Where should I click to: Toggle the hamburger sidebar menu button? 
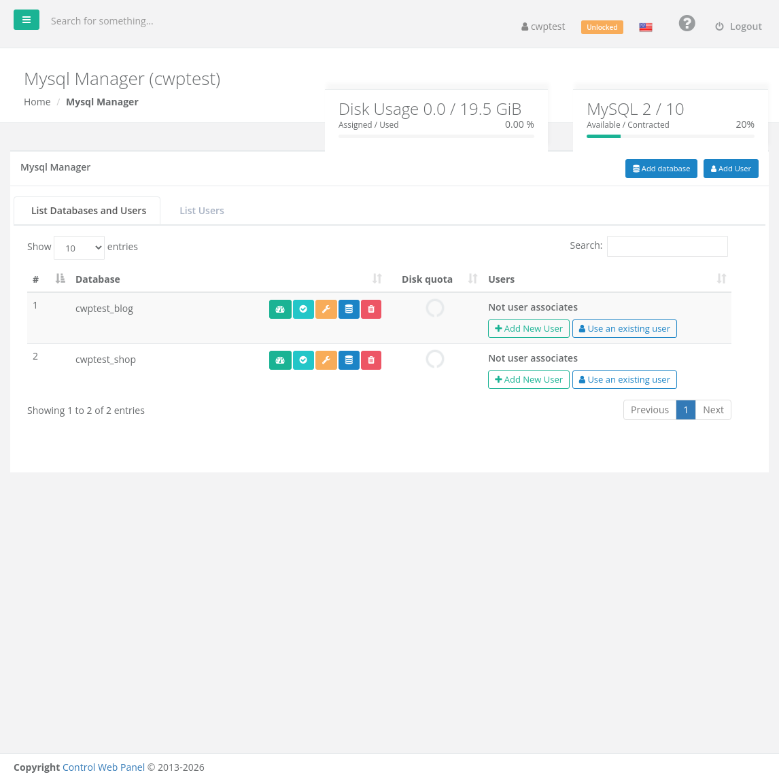27,20
